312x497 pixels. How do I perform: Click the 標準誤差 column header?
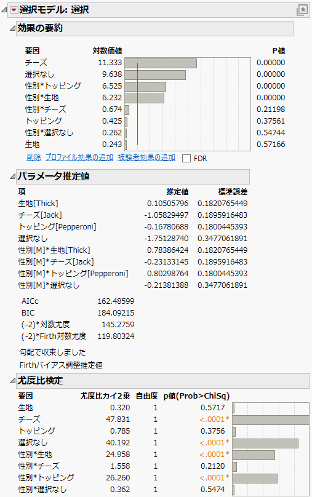tap(233, 192)
